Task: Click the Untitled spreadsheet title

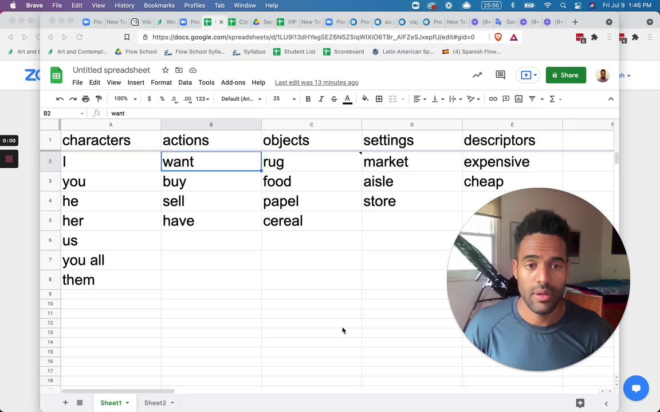Action: tap(111, 70)
